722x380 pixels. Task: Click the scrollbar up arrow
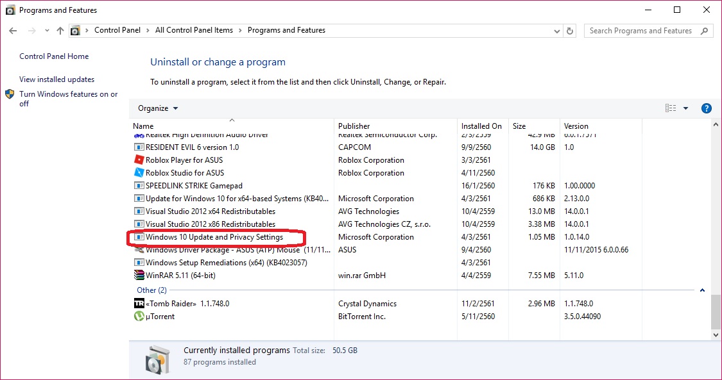pyautogui.click(x=716, y=125)
